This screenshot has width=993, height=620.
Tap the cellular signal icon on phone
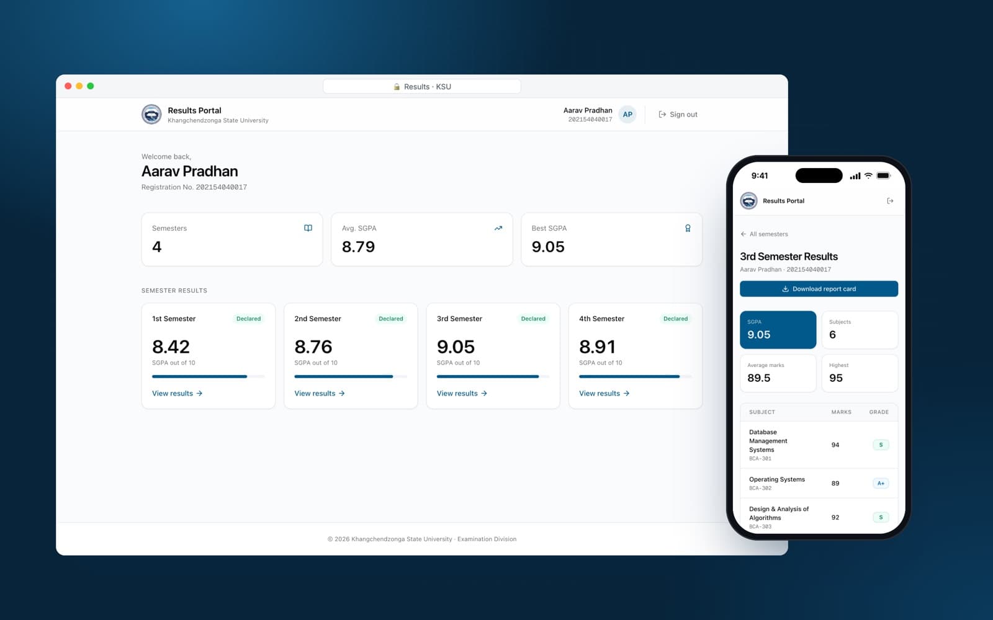[855, 176]
